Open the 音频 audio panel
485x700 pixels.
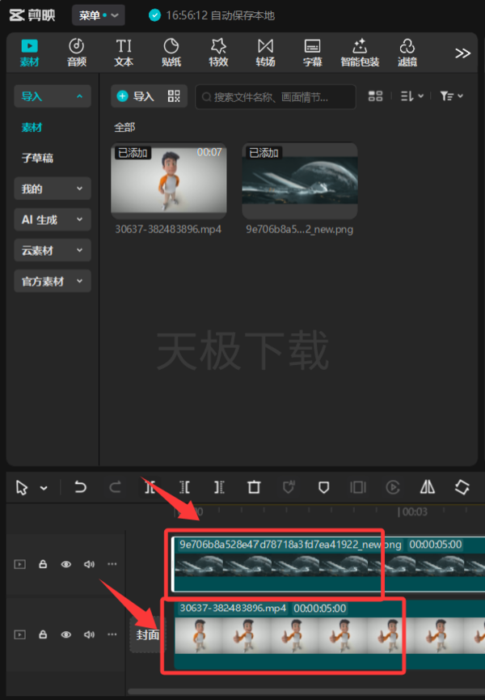[x=76, y=53]
